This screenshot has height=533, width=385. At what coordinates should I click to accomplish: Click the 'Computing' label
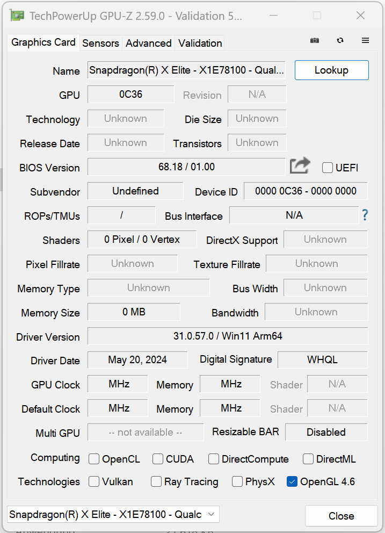tap(55, 458)
